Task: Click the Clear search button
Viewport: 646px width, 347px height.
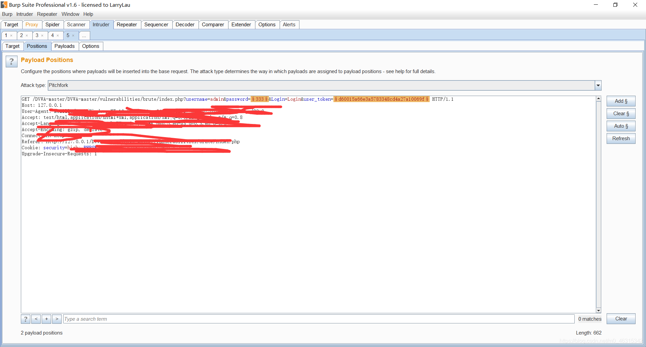Action: tap(621, 319)
